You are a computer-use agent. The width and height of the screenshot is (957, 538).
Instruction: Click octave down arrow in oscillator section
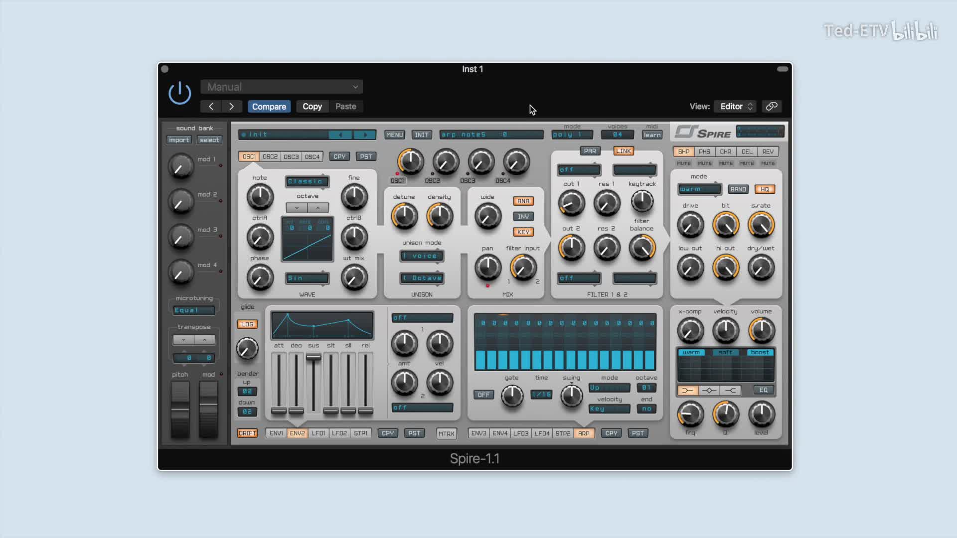click(297, 208)
